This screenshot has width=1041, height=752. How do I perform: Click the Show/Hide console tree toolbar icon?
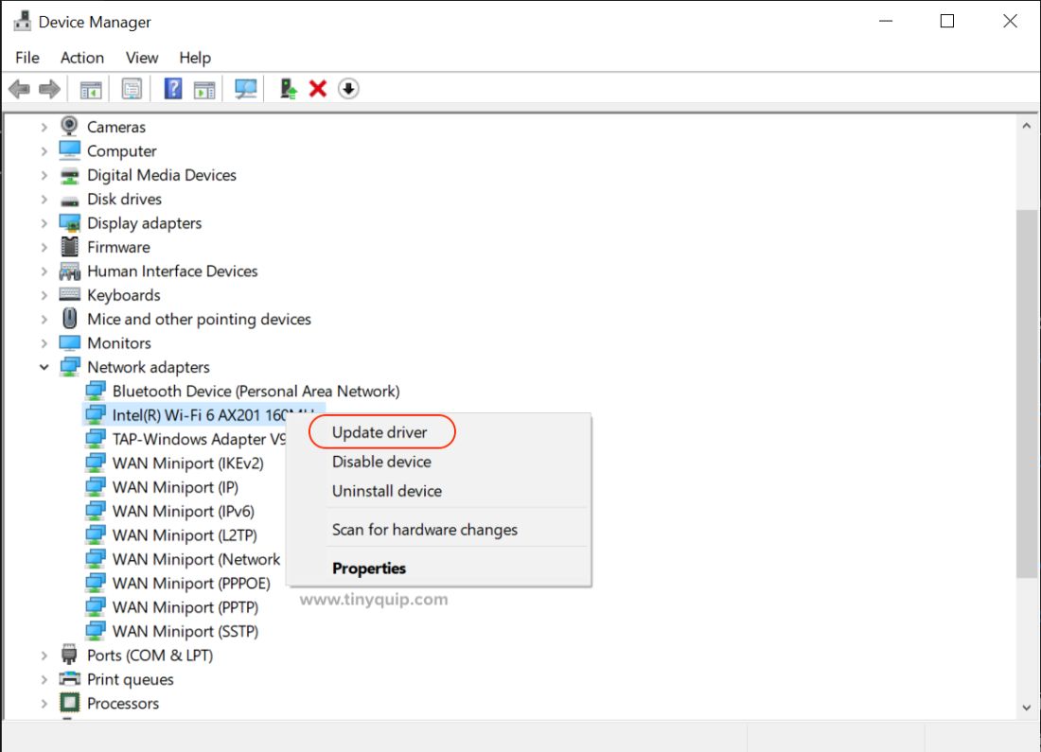coord(91,88)
